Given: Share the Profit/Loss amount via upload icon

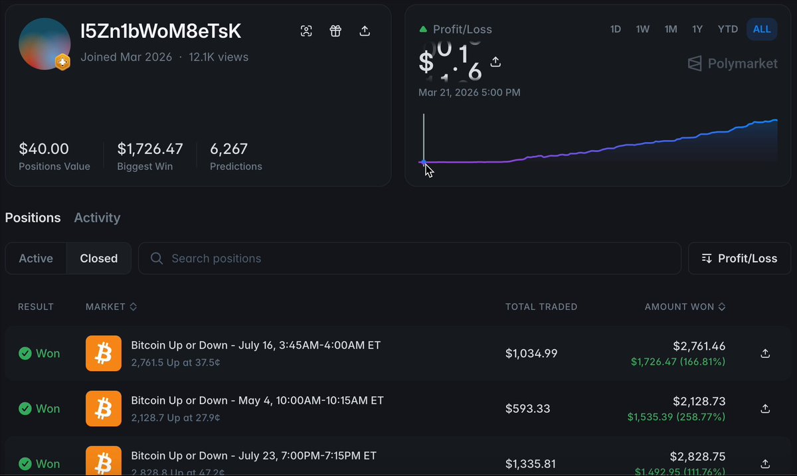Looking at the screenshot, I should [495, 62].
